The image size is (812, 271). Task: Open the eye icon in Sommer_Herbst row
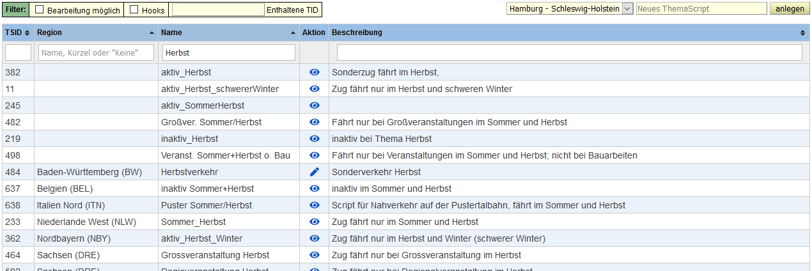(314, 222)
